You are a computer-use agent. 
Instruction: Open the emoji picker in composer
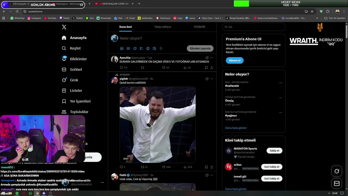(x=148, y=48)
